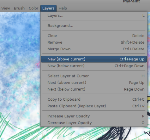This screenshot has height=140, width=150.
Task: Open the View menu
Action: [6, 8]
